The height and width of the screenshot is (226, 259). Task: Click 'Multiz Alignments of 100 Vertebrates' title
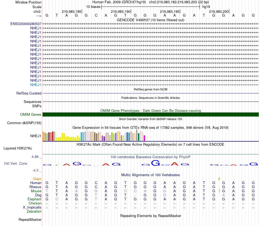150,175
